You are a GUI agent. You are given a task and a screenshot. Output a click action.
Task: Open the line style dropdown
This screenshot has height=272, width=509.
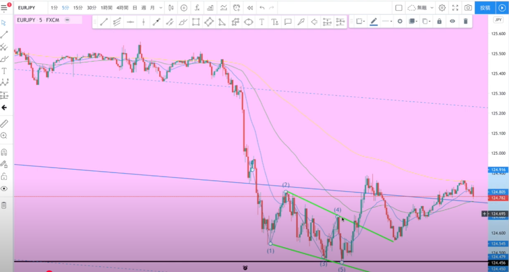(387, 21)
